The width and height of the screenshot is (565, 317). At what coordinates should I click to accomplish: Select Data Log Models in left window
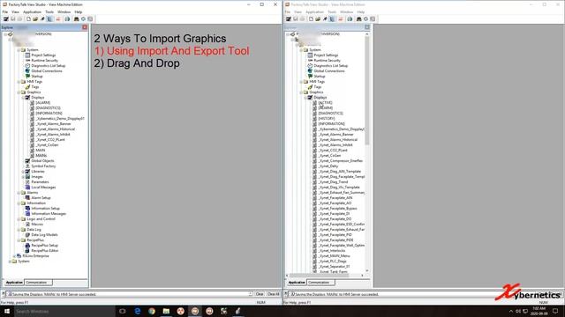44,235
